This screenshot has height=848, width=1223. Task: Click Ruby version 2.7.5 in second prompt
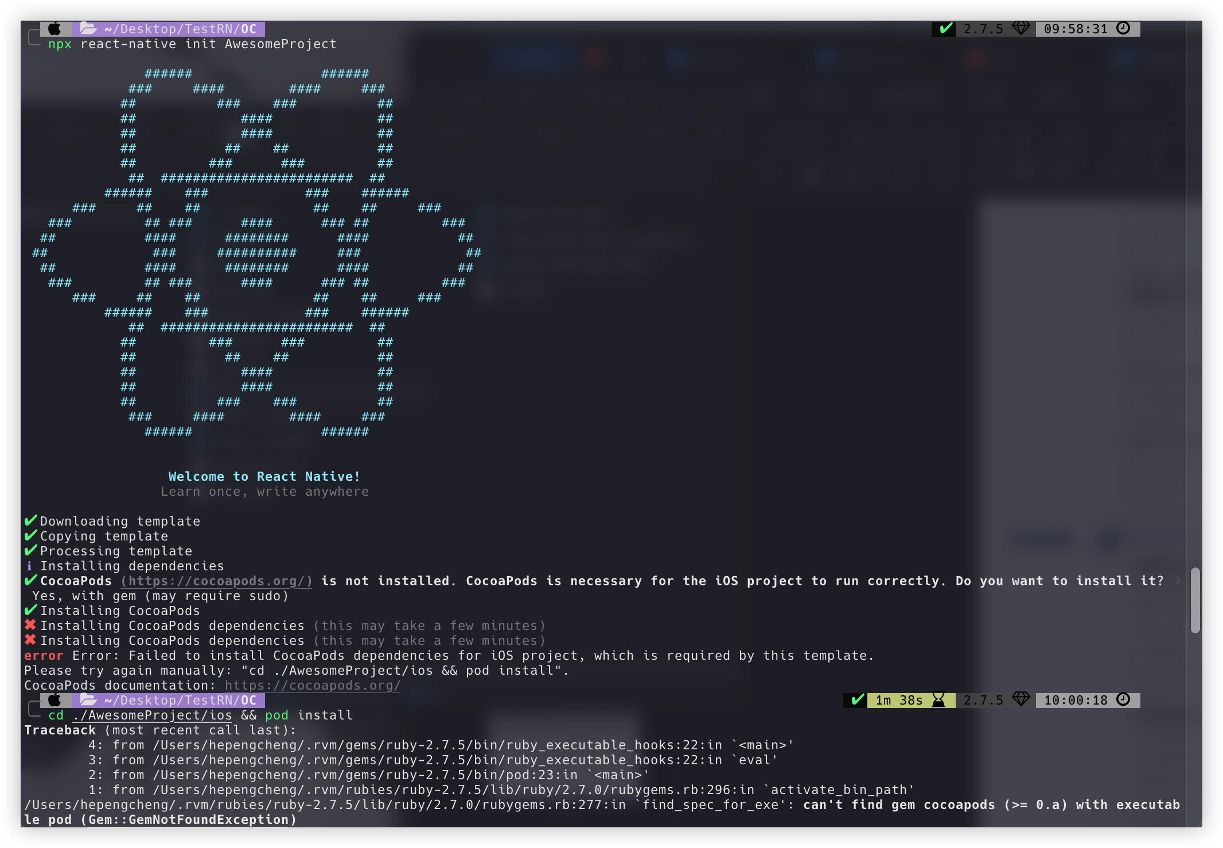(x=984, y=701)
